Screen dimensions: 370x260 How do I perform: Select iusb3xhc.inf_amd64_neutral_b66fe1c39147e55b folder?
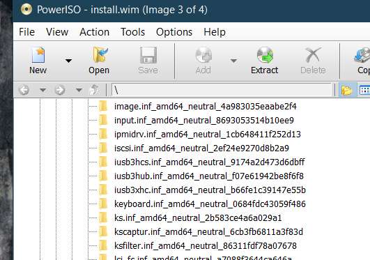point(210,190)
